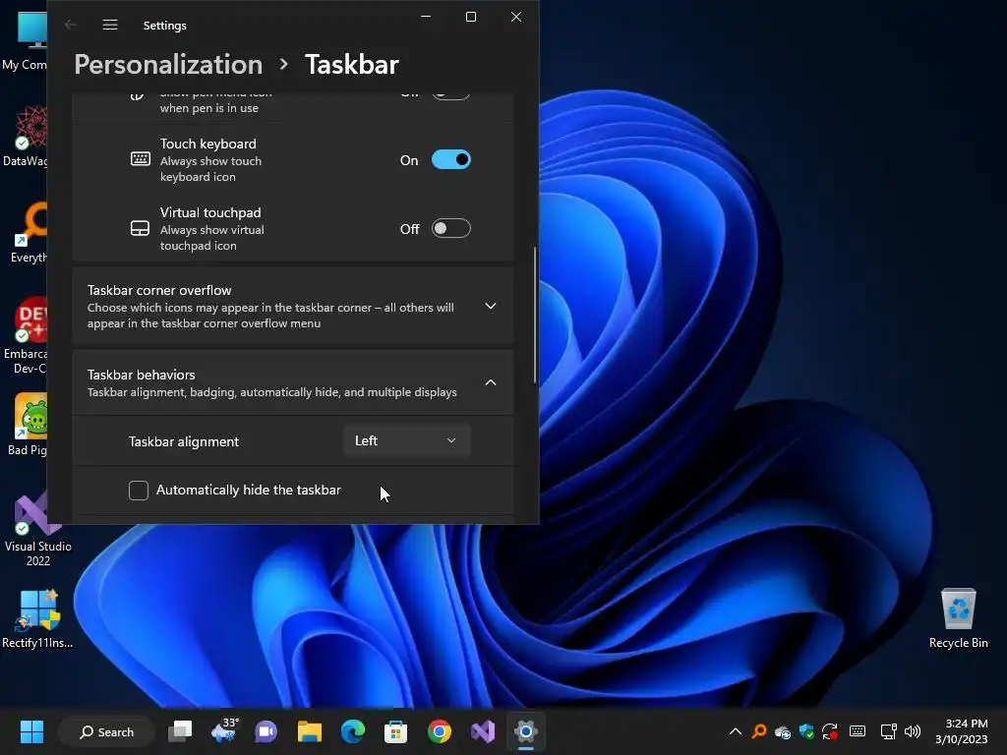Screen dimensions: 1007x755
Task: Close the Settings window
Action: pos(516,18)
